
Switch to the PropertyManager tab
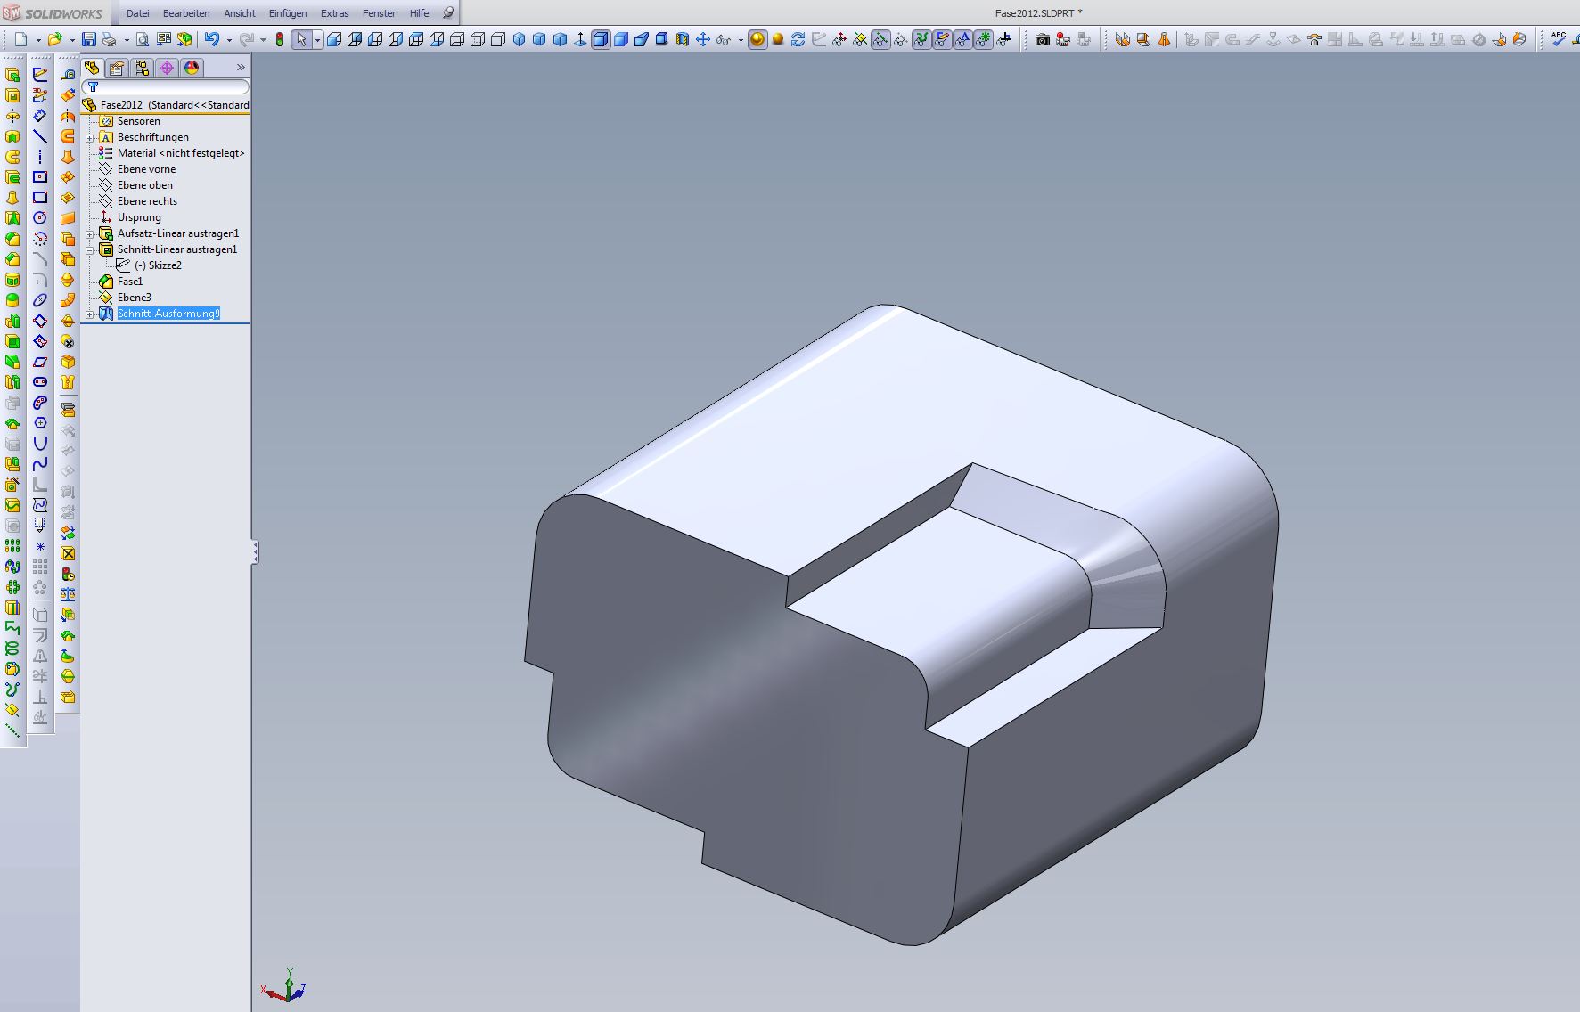[x=117, y=68]
